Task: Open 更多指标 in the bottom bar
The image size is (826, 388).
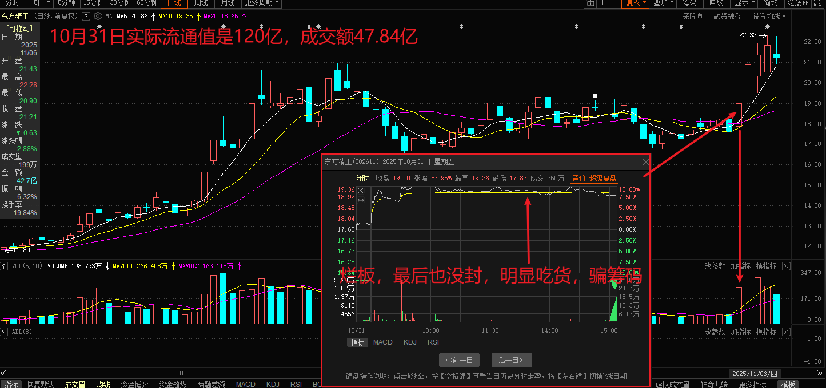Action: [x=752, y=384]
